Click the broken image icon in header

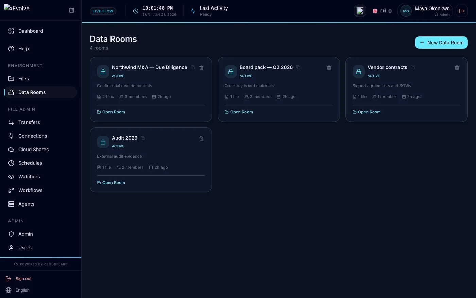pyautogui.click(x=360, y=11)
